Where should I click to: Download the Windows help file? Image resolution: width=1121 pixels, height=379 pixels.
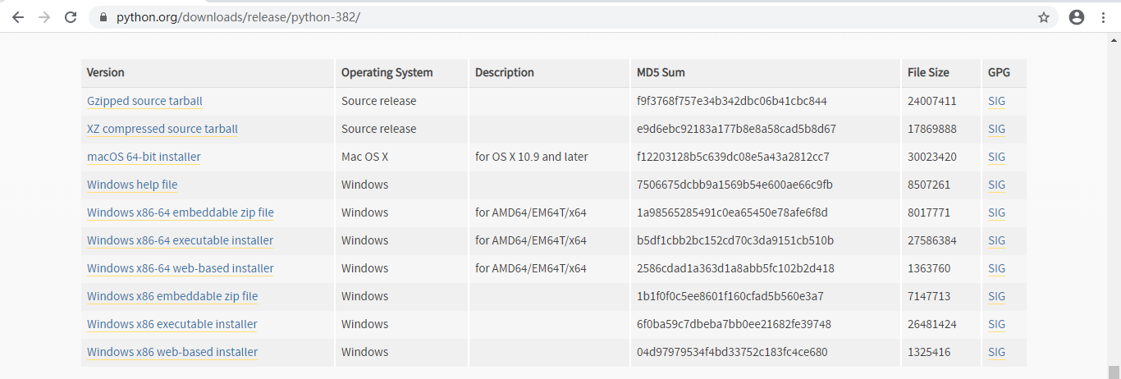(x=132, y=185)
